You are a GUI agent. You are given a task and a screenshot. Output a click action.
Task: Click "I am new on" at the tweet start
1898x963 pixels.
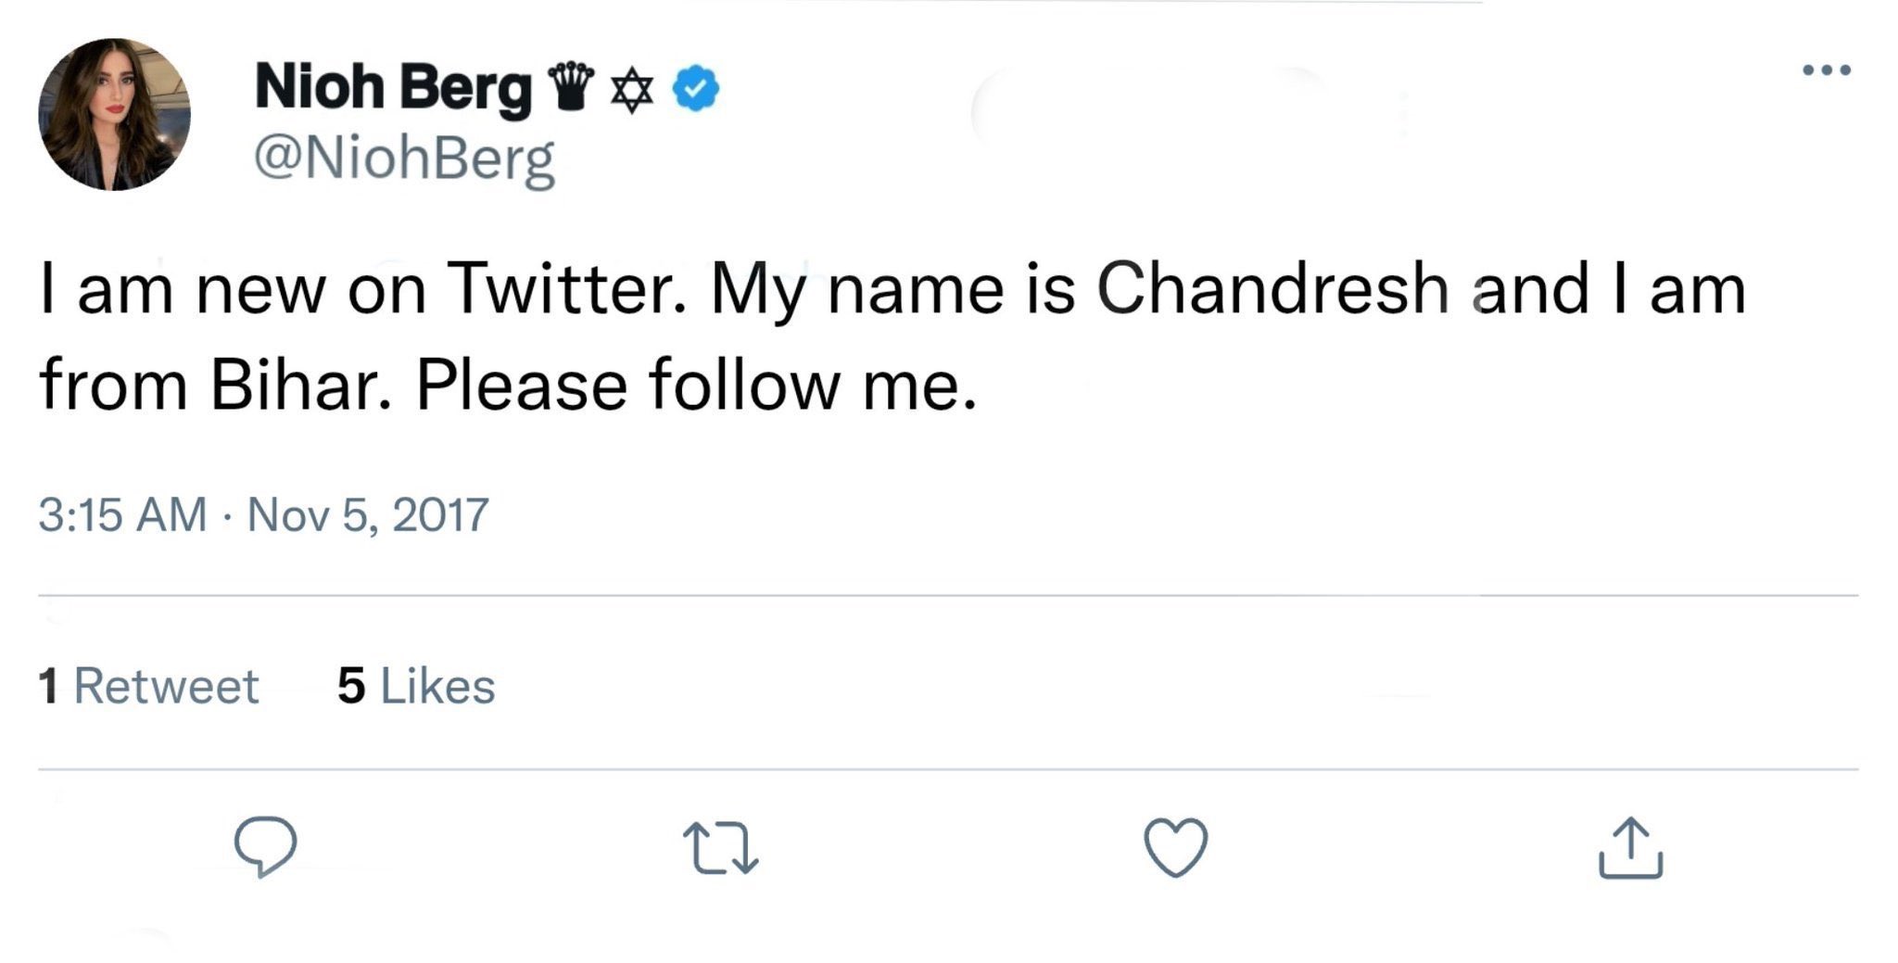point(232,288)
